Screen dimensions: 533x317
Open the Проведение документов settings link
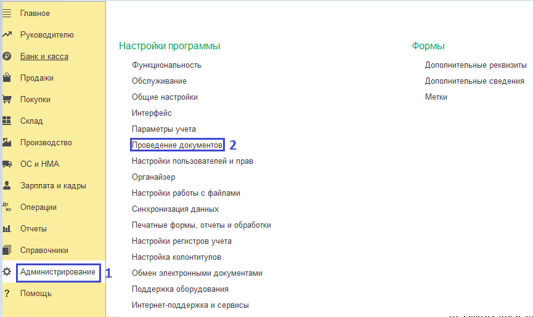[x=177, y=145]
